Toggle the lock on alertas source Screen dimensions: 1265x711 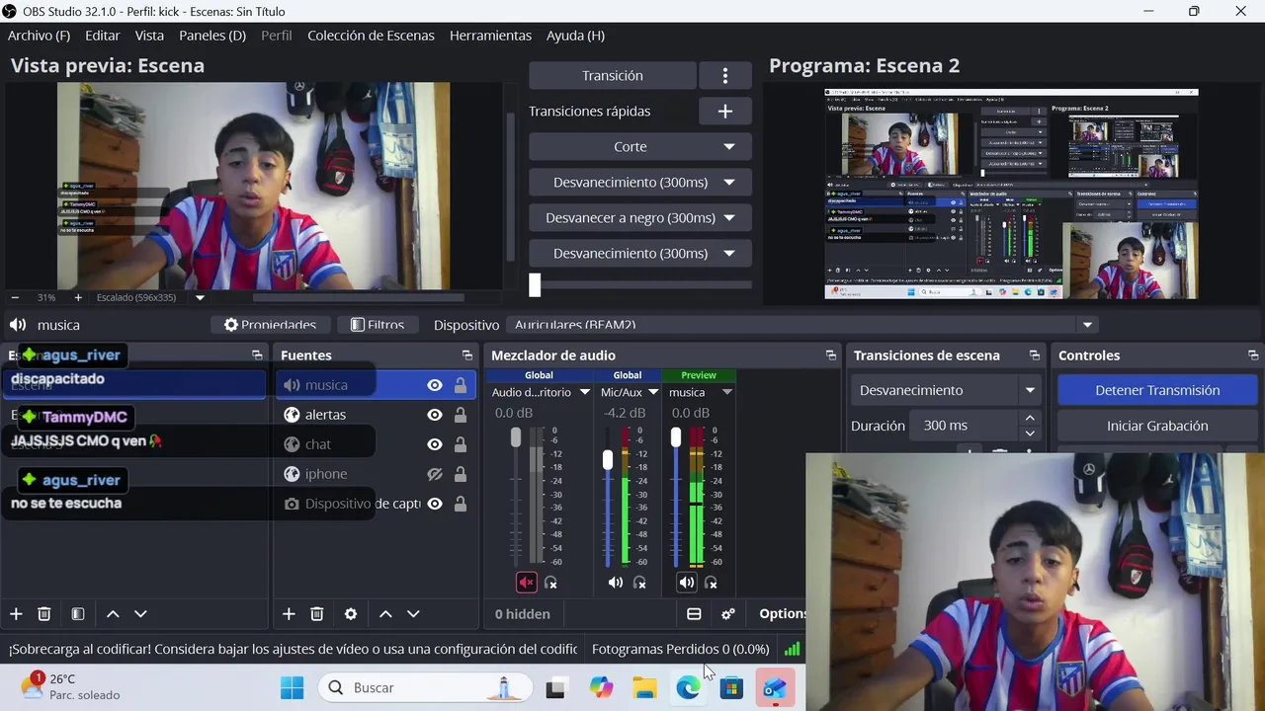coord(461,415)
